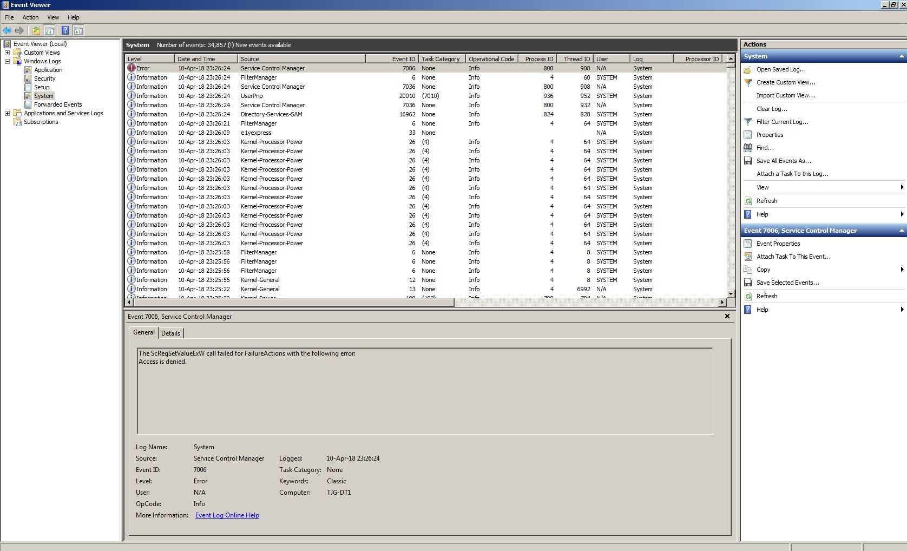
Task: Click the Application log icon in tree
Action: (28, 70)
